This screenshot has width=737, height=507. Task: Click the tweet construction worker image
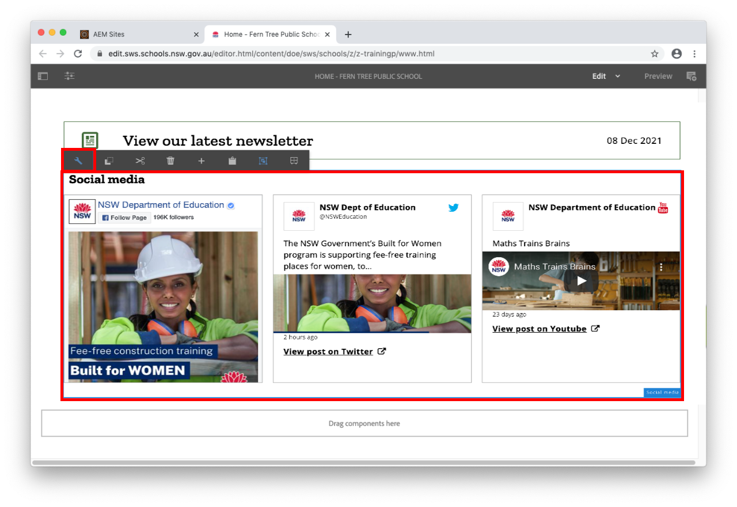(372, 304)
